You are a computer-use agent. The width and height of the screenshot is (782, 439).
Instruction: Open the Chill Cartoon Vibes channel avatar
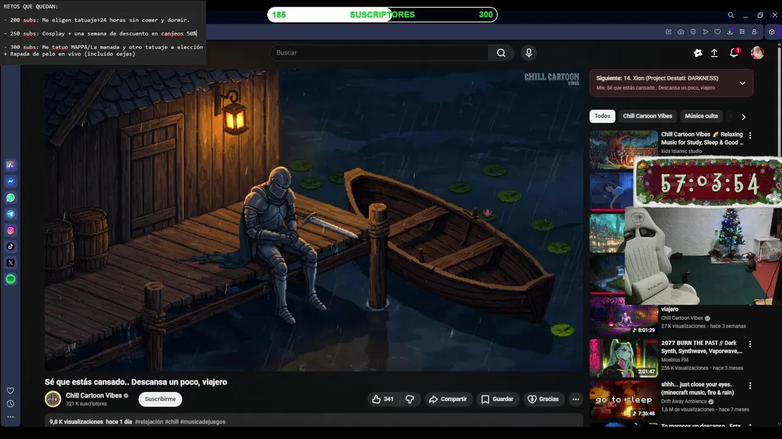53,399
